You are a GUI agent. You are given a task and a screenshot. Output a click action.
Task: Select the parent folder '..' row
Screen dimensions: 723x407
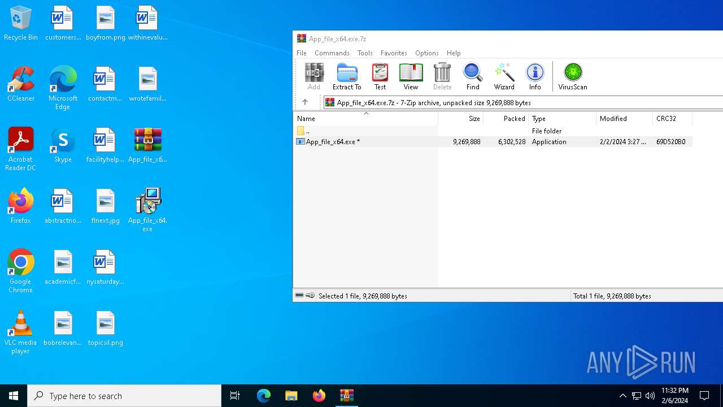pyautogui.click(x=493, y=131)
